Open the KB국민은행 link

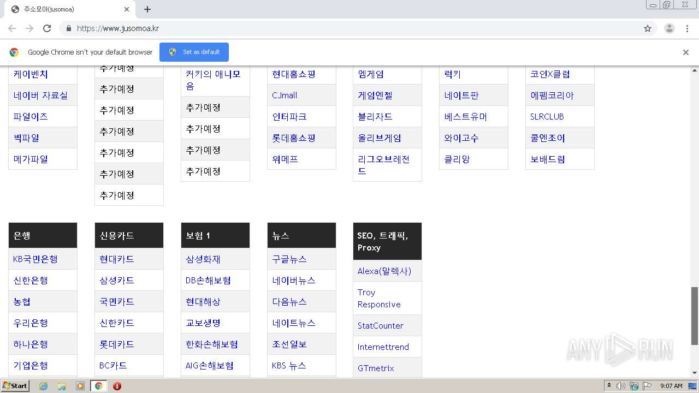pyautogui.click(x=35, y=259)
